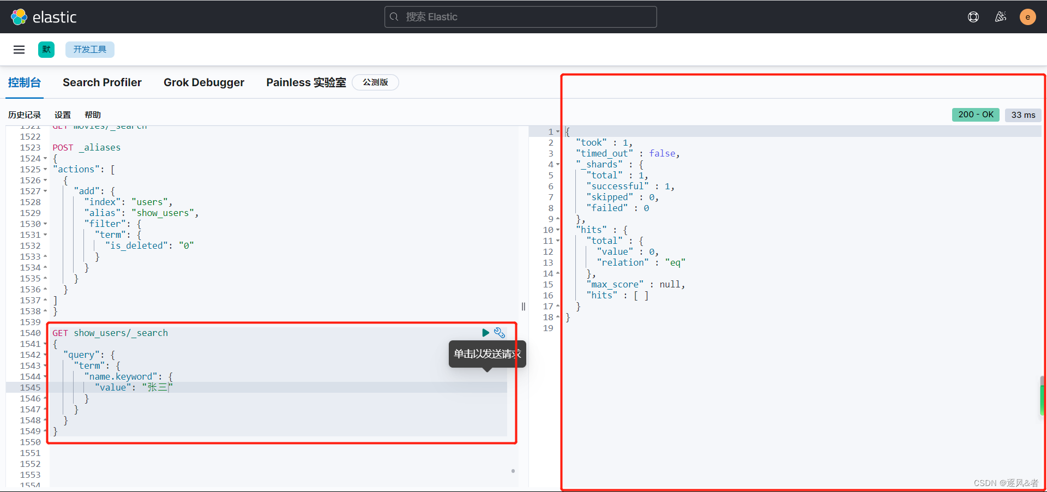Click the help lifebuoy icon
Viewport: 1047px width, 492px height.
[974, 17]
